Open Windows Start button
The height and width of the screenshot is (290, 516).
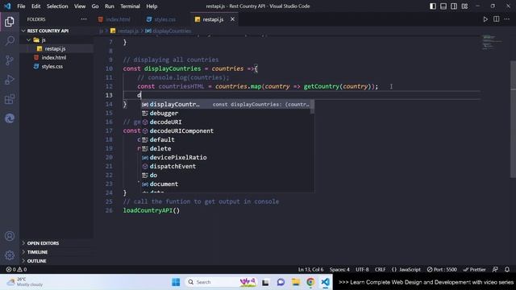[176, 282]
